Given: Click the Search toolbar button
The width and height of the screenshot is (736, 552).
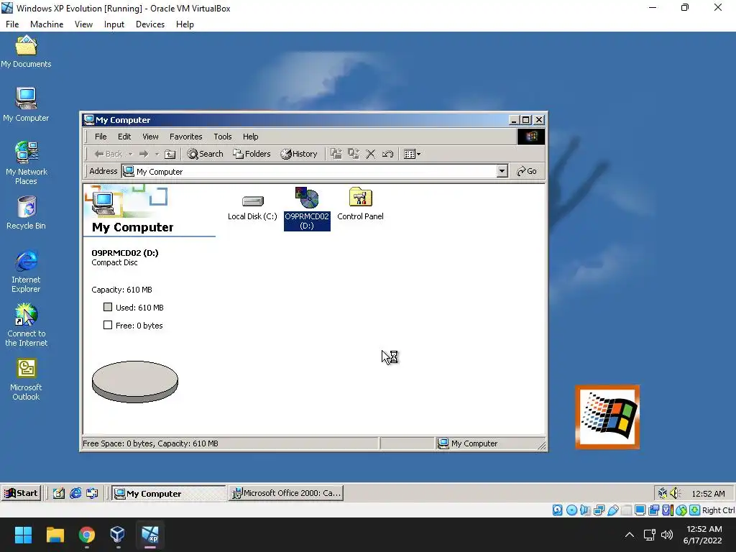Looking at the screenshot, I should (205, 154).
